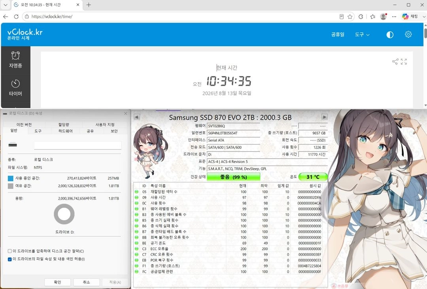Click status dot for 사용 시간 row
The width and height of the screenshot is (427, 289).
point(137,198)
